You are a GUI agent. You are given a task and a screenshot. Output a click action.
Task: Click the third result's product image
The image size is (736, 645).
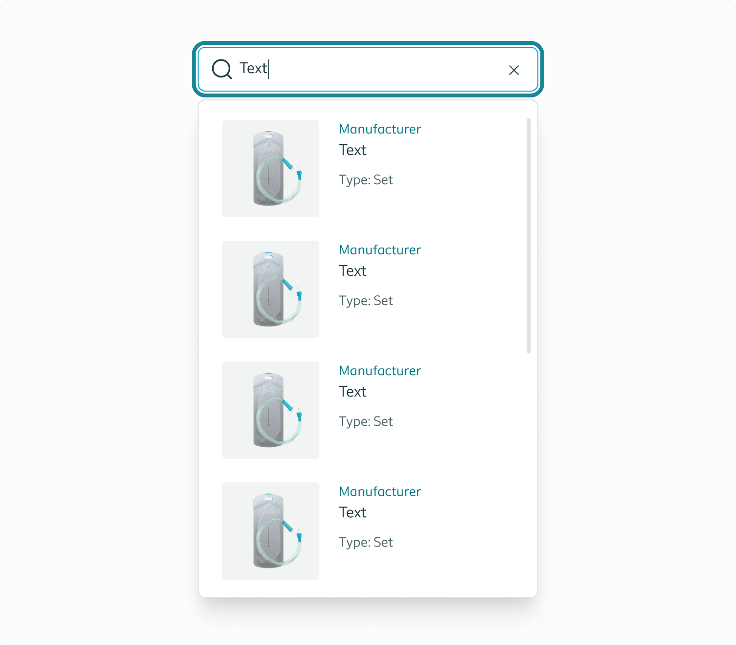[x=271, y=410]
